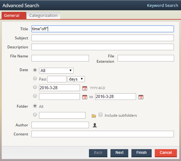Focus the Title field containing time*off*
Screen dimensions: 181x161
pos(103,29)
